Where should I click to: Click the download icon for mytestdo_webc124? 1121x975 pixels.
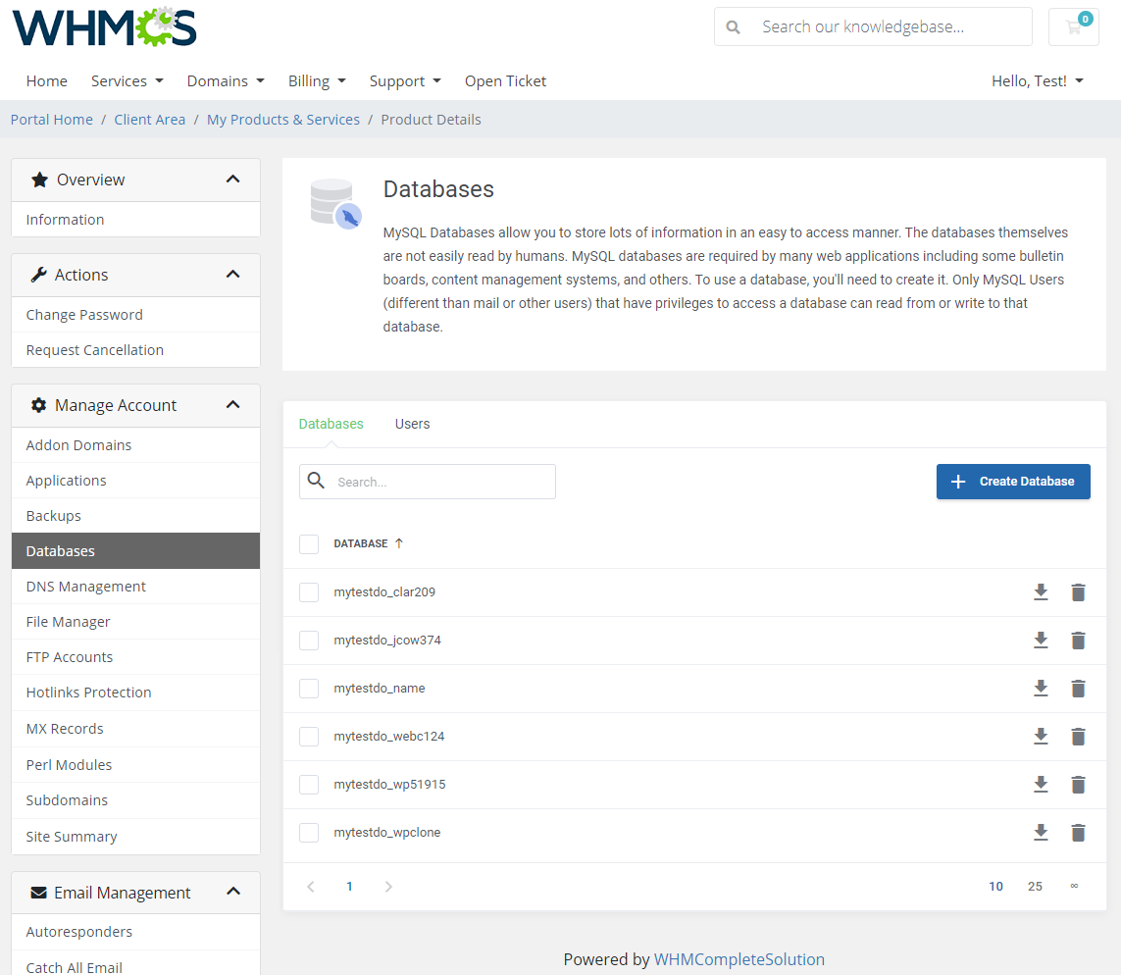pyautogui.click(x=1041, y=736)
